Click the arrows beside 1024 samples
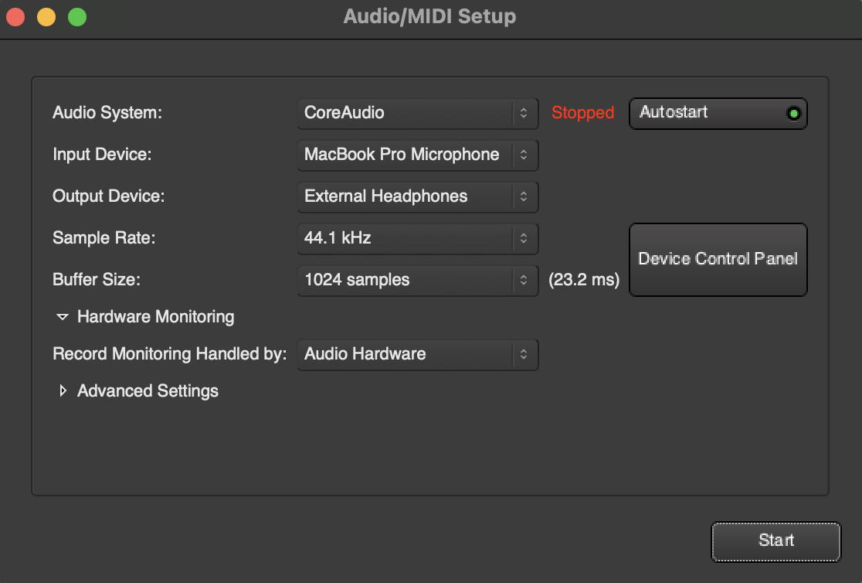Viewport: 862px width, 583px height. [x=524, y=280]
